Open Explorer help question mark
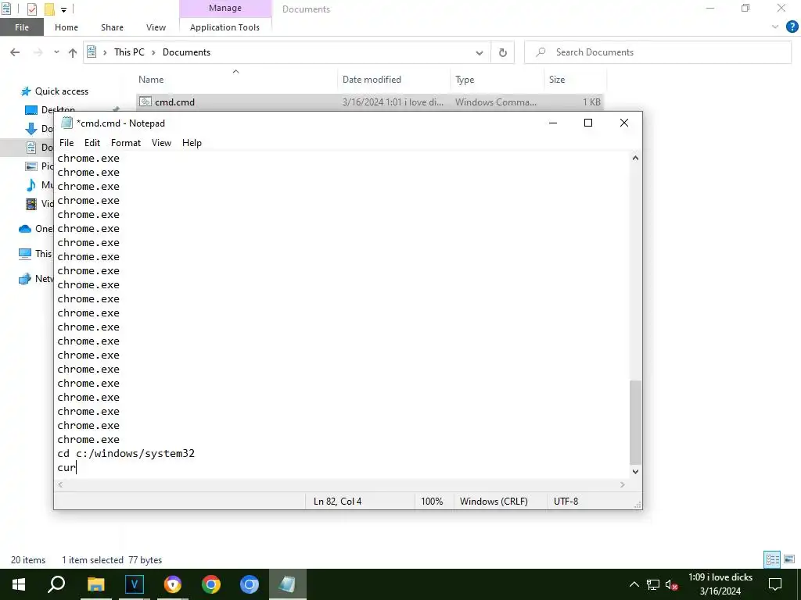 point(792,27)
